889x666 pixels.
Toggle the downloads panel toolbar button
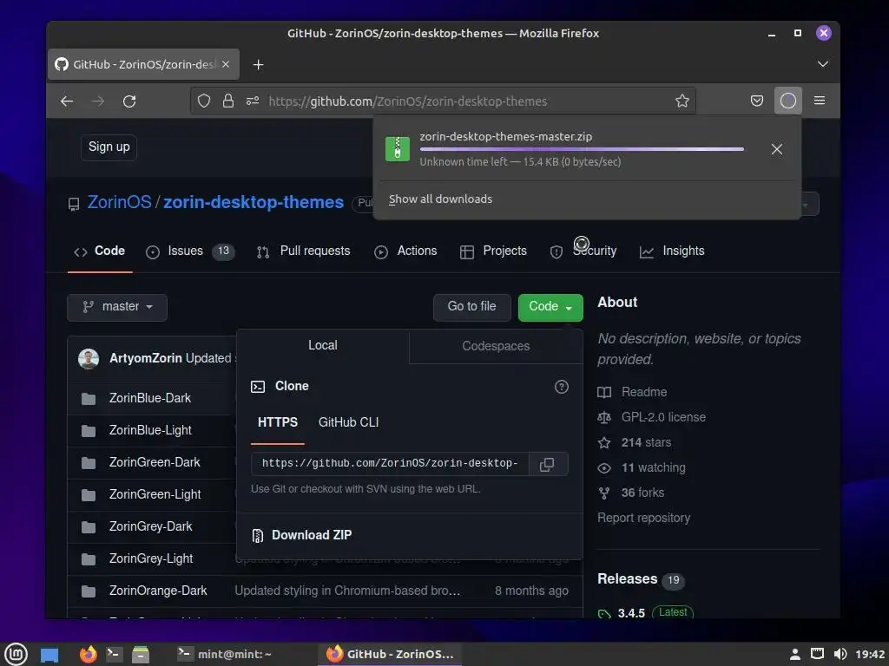(788, 101)
